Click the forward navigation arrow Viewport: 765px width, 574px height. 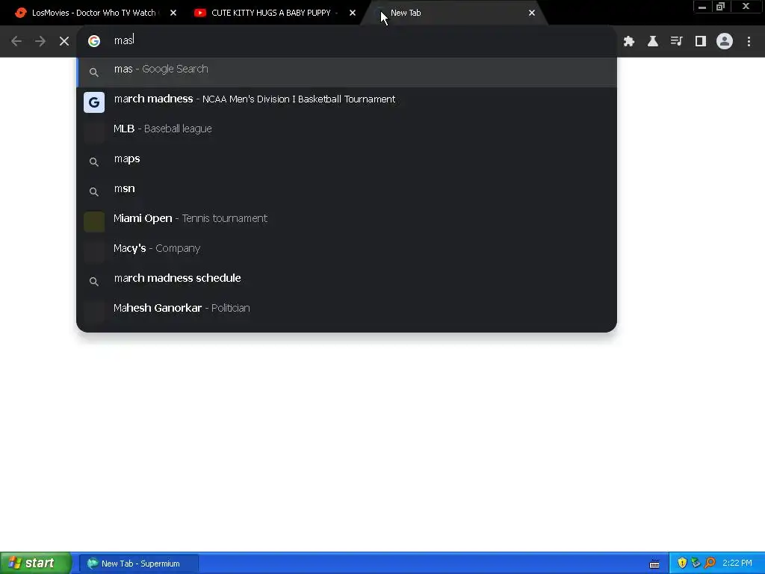pyautogui.click(x=40, y=41)
